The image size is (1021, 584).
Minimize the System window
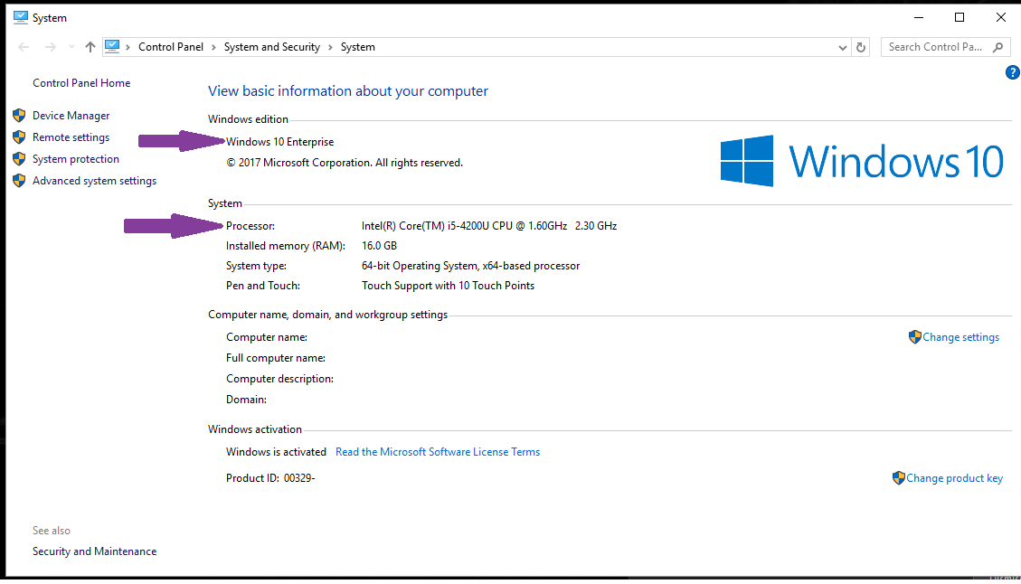[919, 17]
